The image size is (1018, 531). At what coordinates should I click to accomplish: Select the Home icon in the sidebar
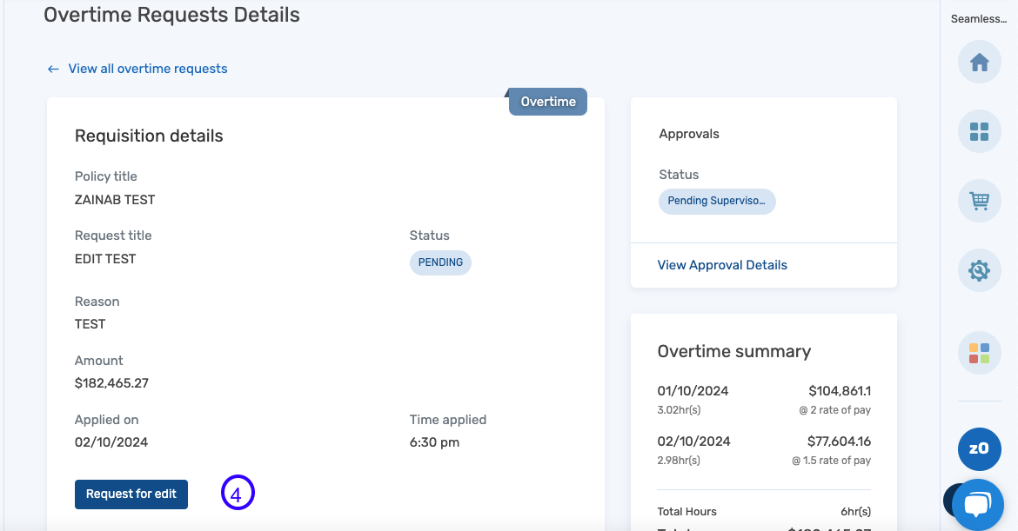coord(979,62)
